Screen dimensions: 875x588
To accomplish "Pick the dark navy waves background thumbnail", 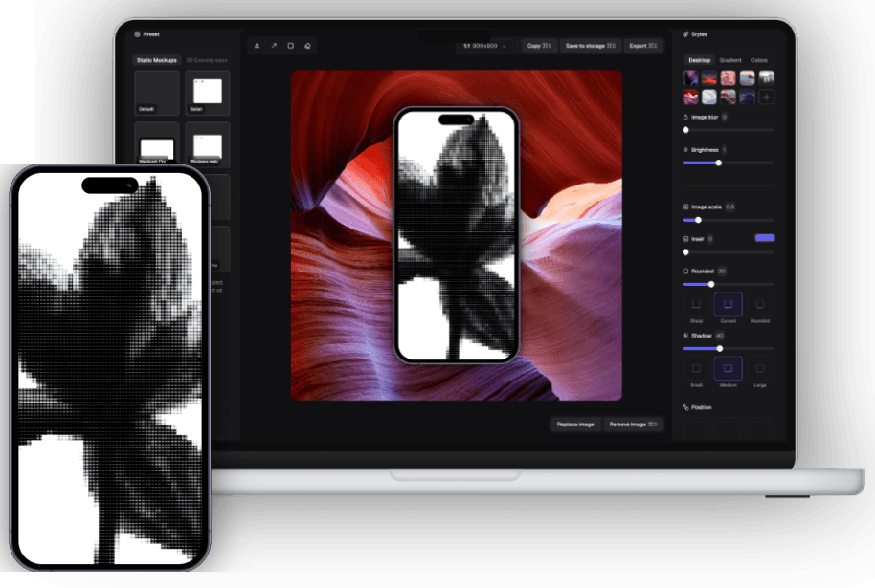I will [748, 97].
